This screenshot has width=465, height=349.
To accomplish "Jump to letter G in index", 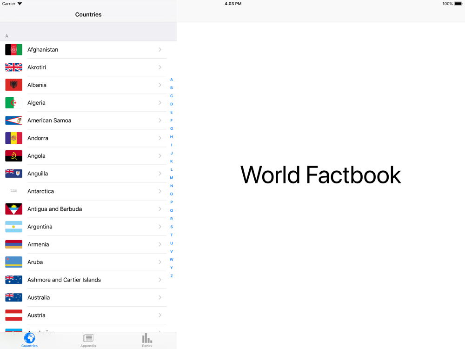I will click(x=172, y=128).
